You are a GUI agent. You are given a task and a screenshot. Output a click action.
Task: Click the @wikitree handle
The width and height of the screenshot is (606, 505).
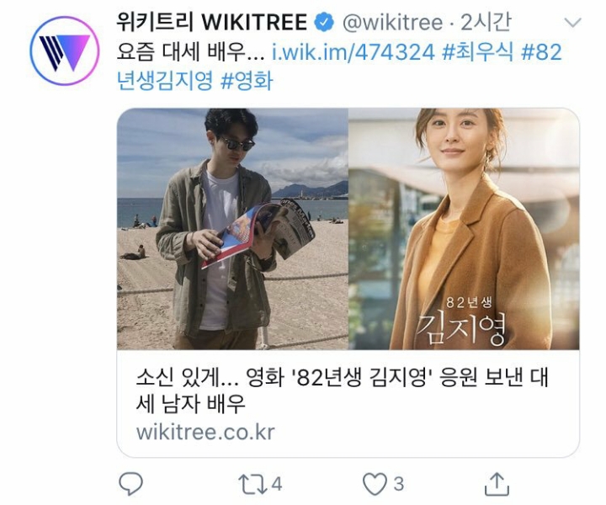click(x=393, y=23)
